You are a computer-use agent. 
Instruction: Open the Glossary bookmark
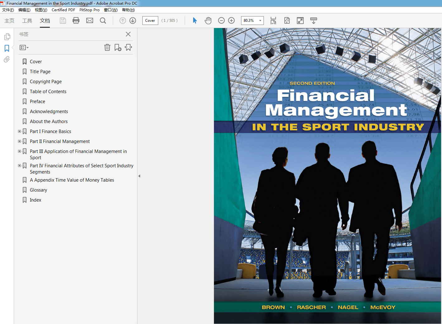(x=38, y=190)
